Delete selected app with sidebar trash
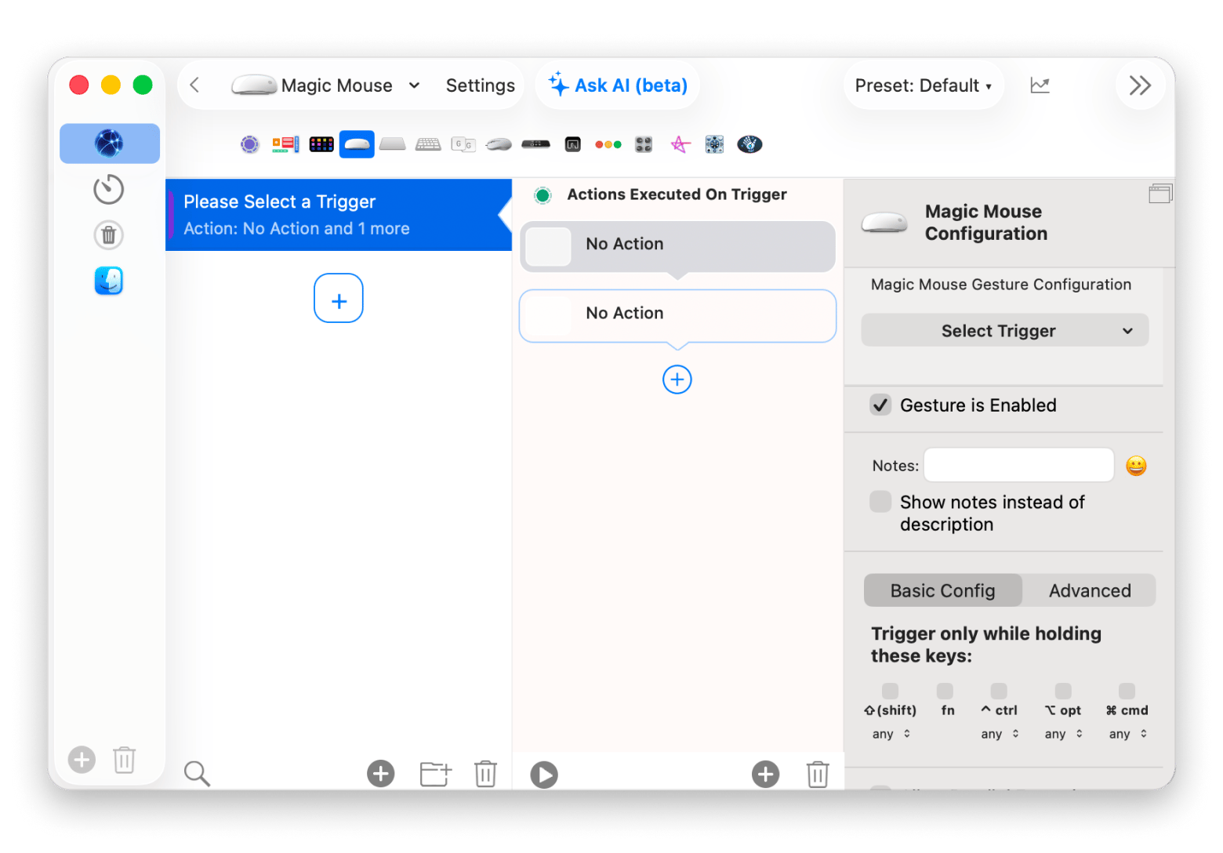Screen dimensions: 1223x853 (124, 759)
